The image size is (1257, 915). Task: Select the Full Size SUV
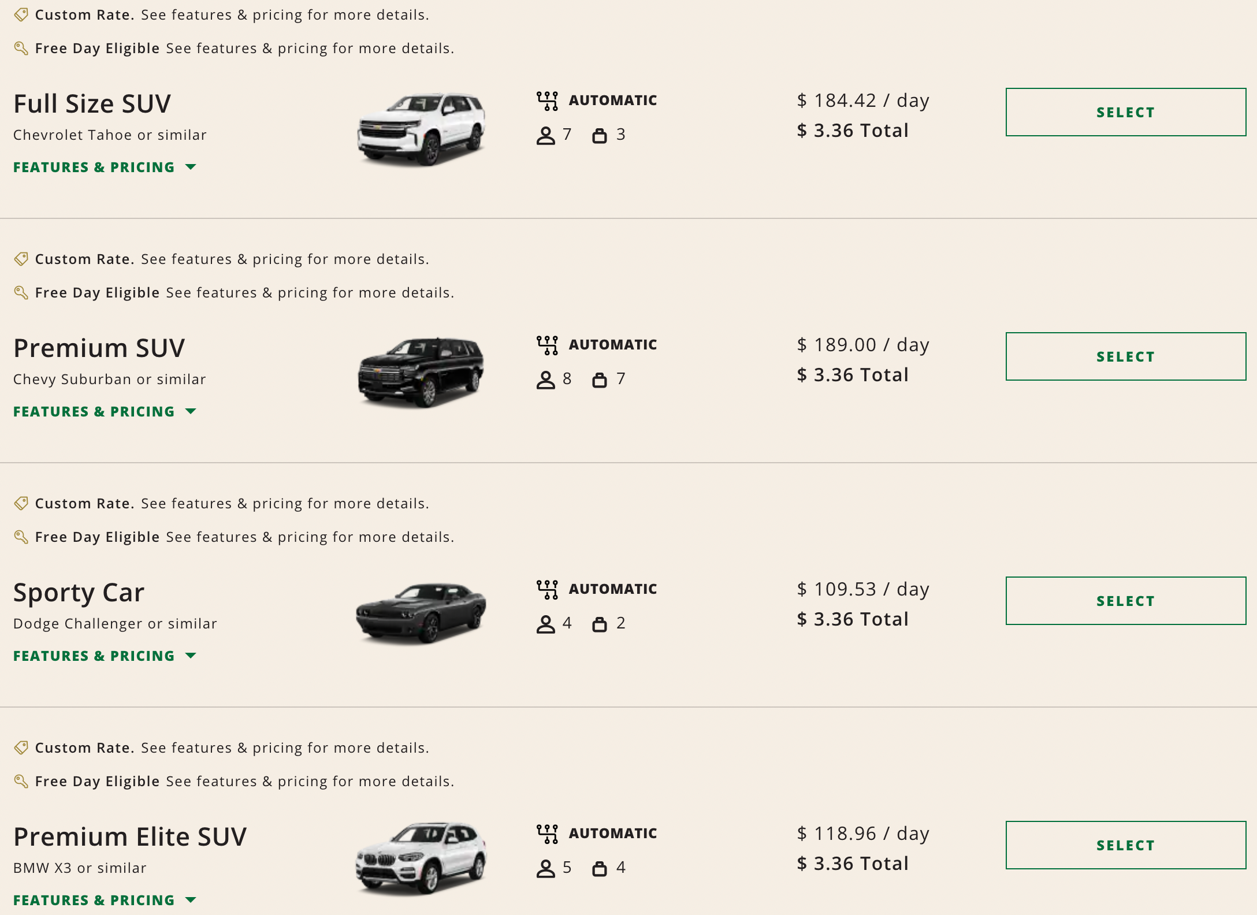pyautogui.click(x=1125, y=112)
